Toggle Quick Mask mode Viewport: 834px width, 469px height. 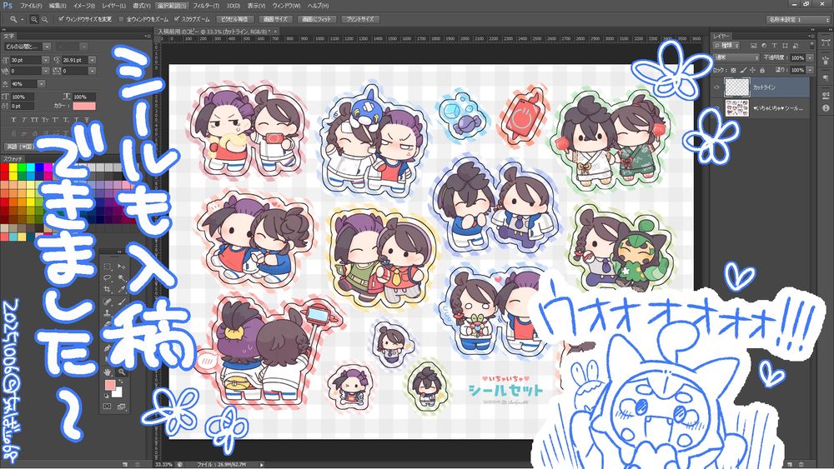pos(108,407)
